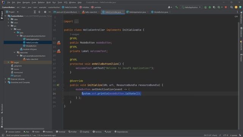The width and height of the screenshot is (243, 137).
Task: Expand the target folder
Action: point(8,62)
